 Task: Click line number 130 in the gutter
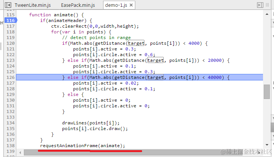11,100
